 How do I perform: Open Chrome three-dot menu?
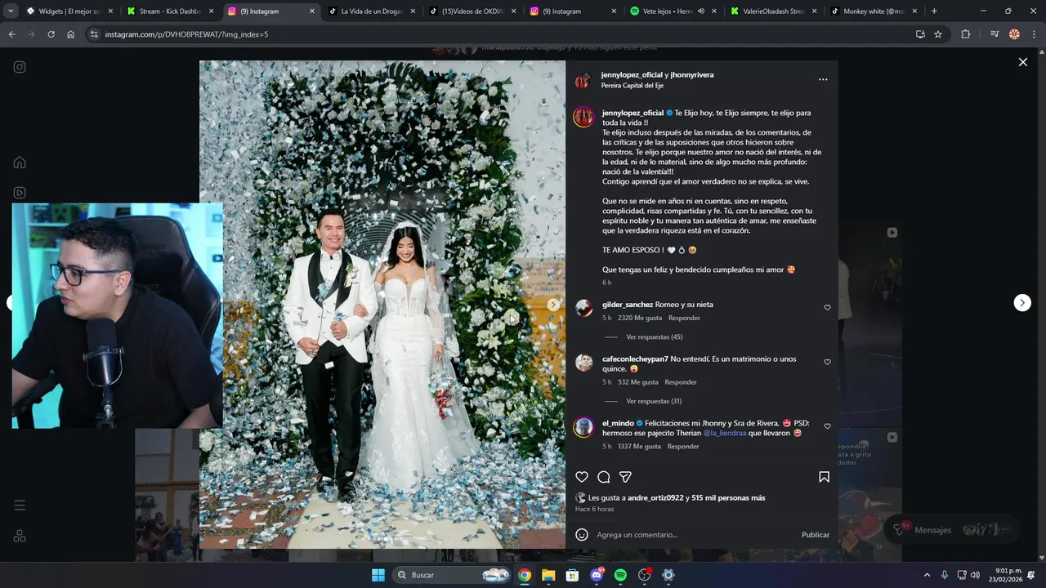[x=1034, y=34]
